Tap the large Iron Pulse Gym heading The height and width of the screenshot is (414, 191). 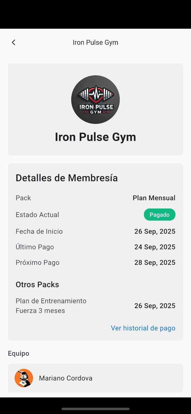[x=95, y=137]
